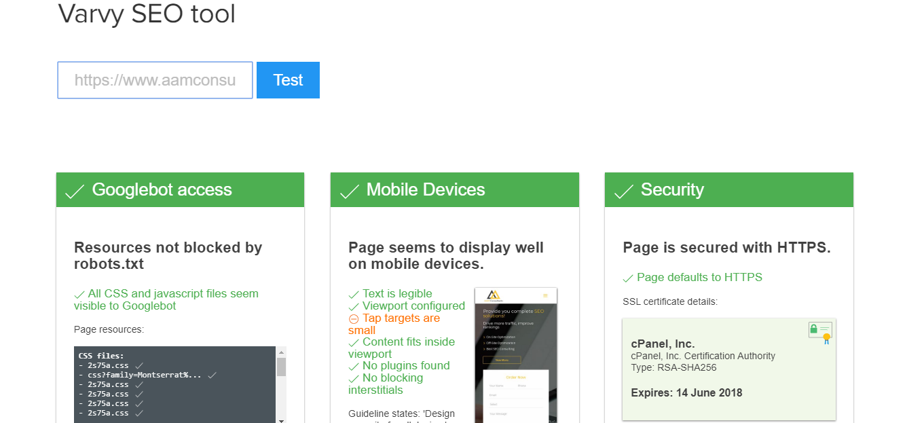Image resolution: width=907 pixels, height=423 pixels.
Task: Expand 'On-Site Optimization' in the mobile preview
Action: [x=500, y=337]
